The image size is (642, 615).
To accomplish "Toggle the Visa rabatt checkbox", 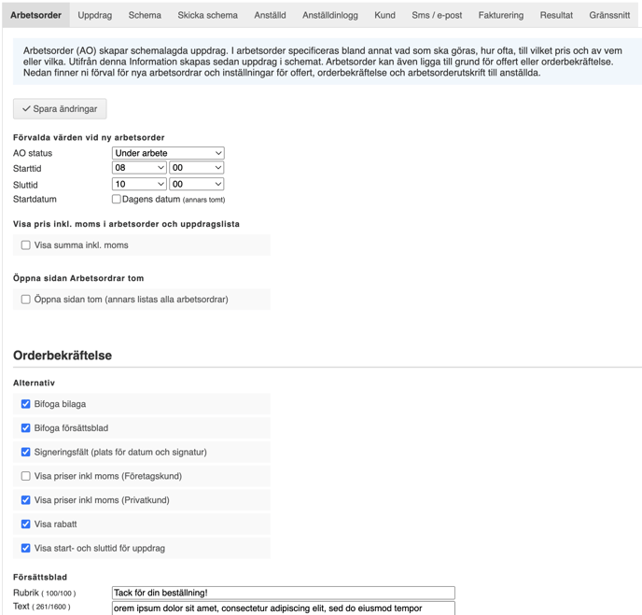I will [26, 524].
